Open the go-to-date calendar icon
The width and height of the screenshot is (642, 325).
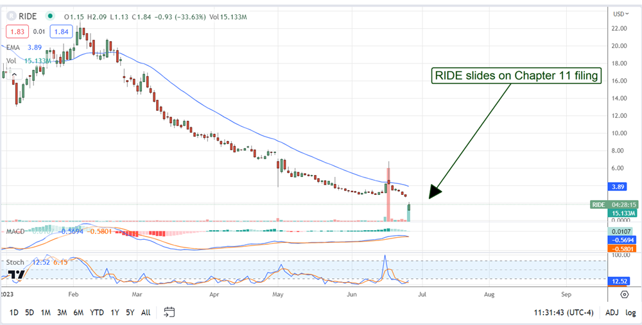coord(169,312)
